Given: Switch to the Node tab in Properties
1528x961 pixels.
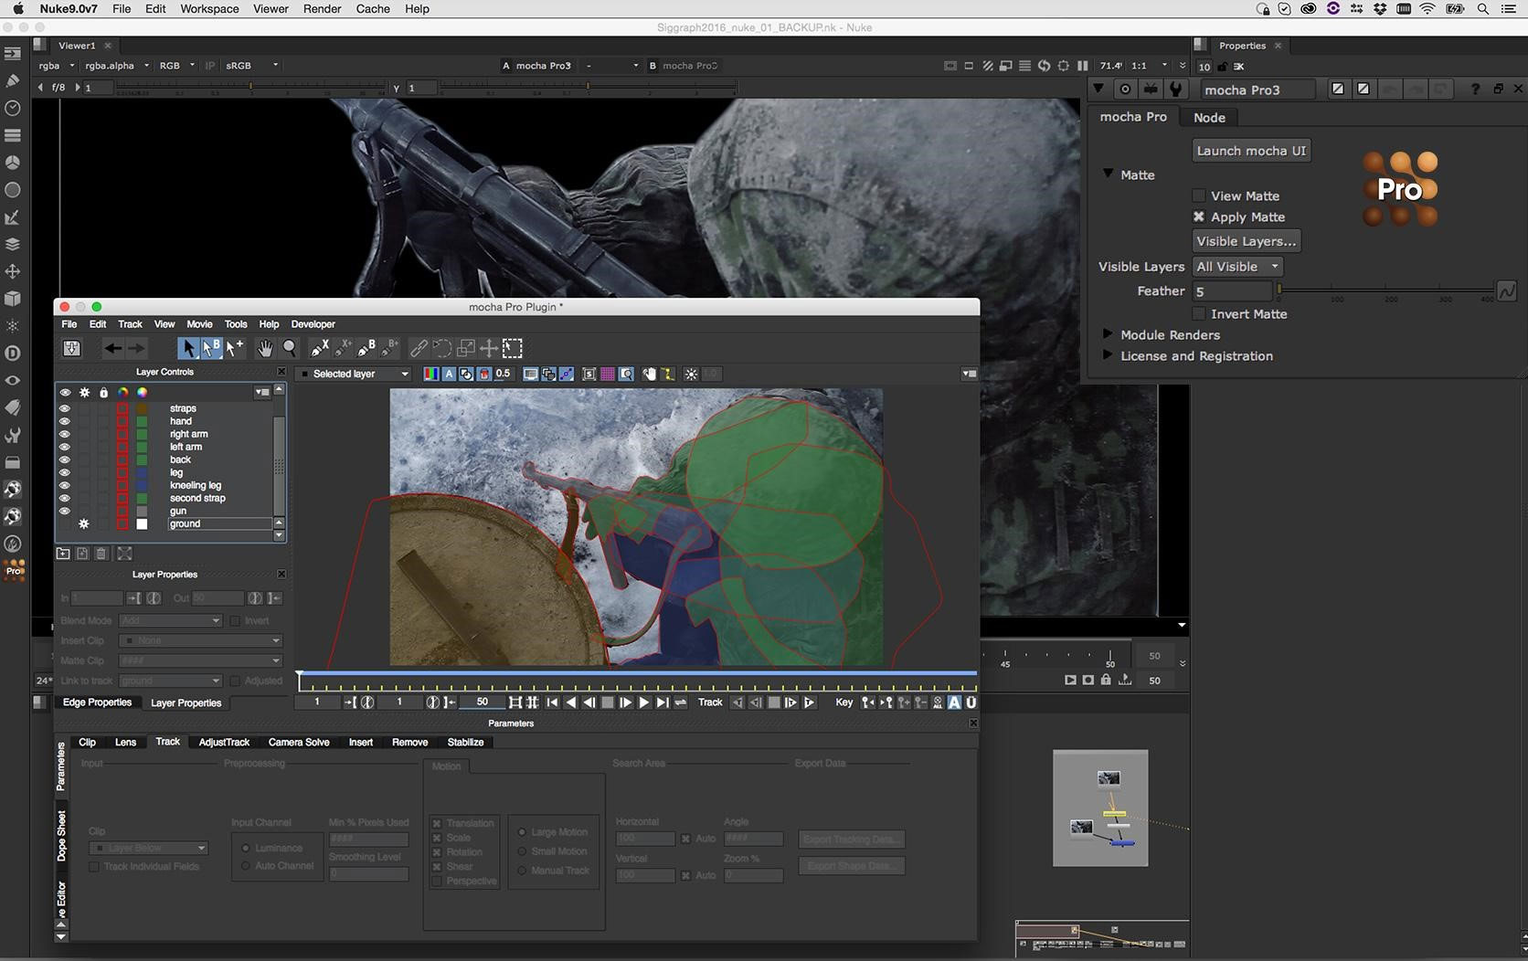Looking at the screenshot, I should click(x=1209, y=117).
